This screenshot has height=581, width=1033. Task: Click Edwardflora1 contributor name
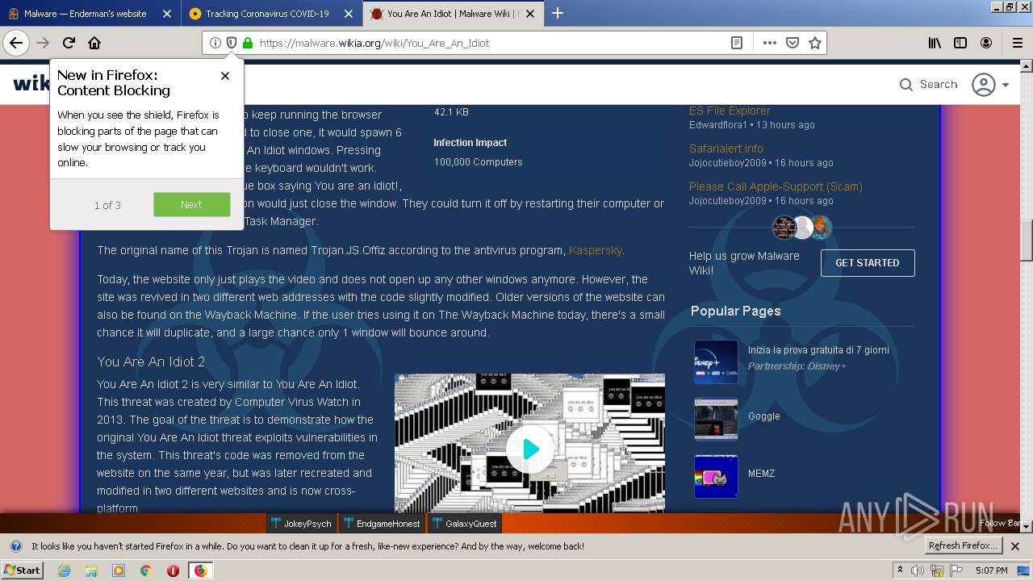[x=718, y=125]
